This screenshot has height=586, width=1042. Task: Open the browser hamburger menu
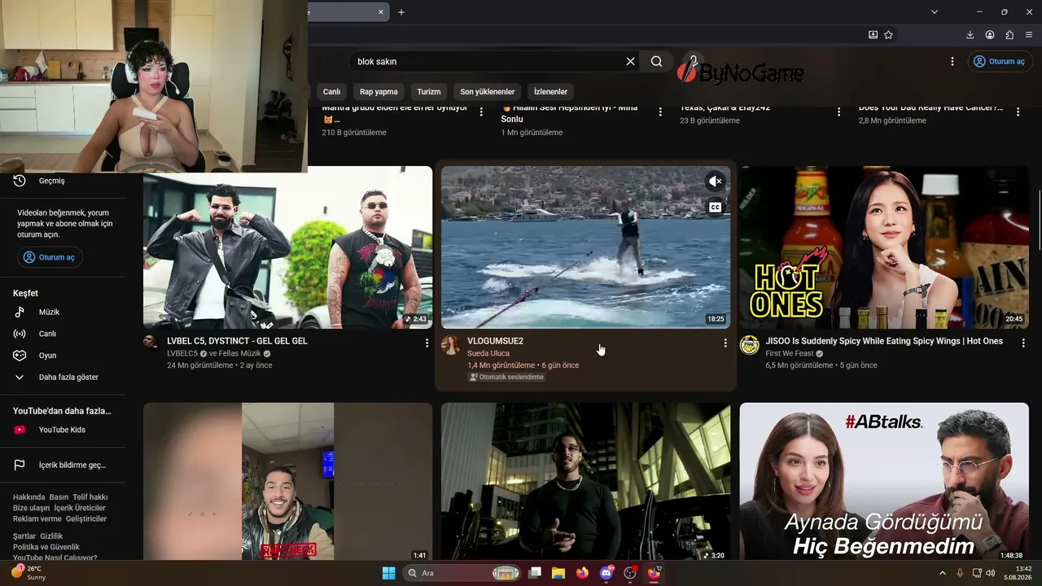click(1029, 35)
